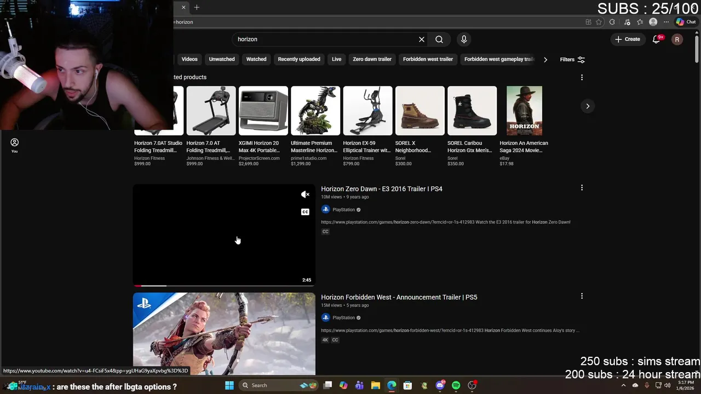Unmute the video preview
Viewport: 701px width, 394px height.
point(305,194)
